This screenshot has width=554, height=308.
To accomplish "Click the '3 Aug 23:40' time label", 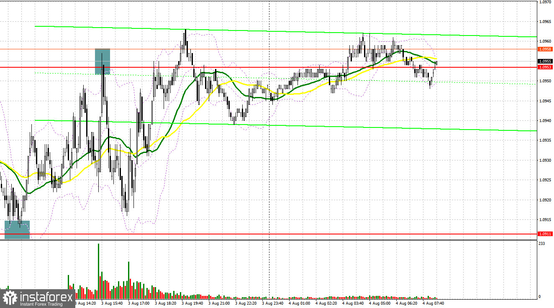I will coord(274,303).
